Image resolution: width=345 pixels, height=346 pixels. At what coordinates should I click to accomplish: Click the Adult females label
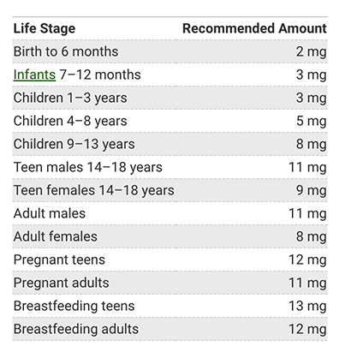[56, 236]
